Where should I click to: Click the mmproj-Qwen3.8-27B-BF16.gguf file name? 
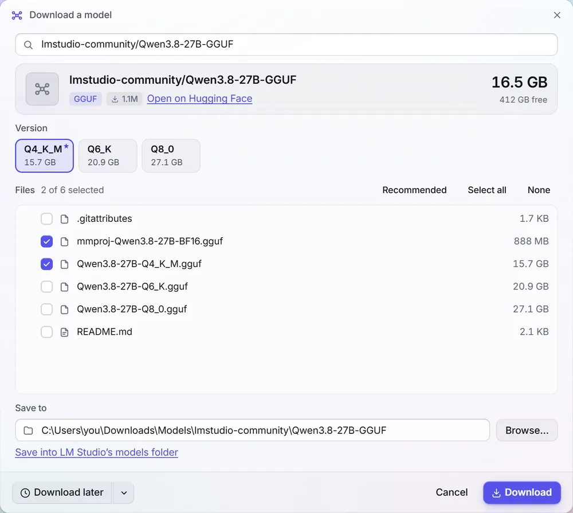(x=150, y=241)
